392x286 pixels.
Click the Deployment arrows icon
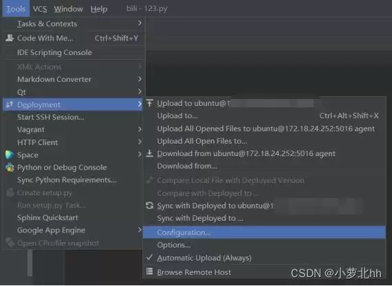click(10, 104)
